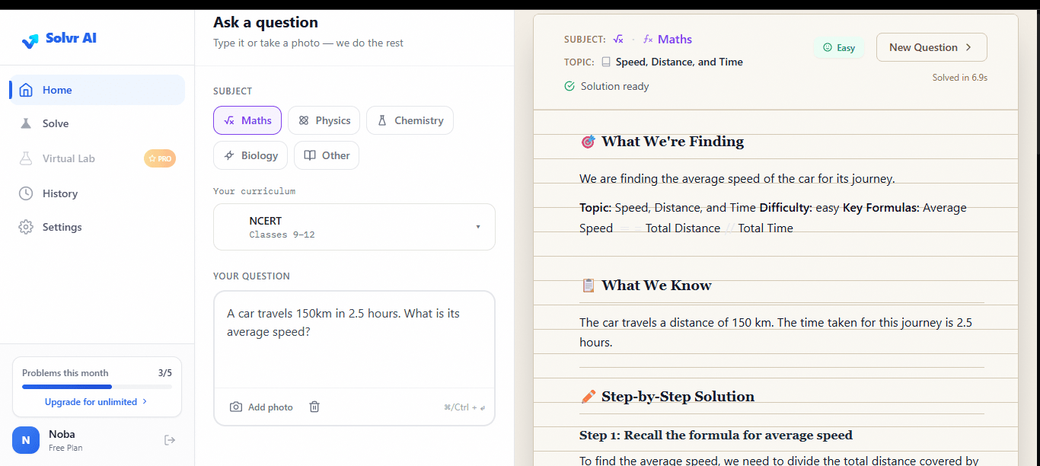The image size is (1040, 466).
Task: Click the PRO badge next to Virtual Lab
Action: coord(160,158)
